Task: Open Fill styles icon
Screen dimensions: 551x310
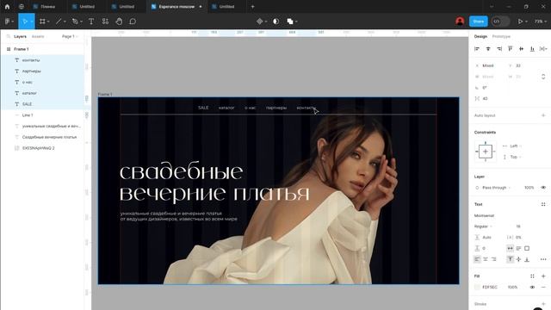Action: (532, 276)
